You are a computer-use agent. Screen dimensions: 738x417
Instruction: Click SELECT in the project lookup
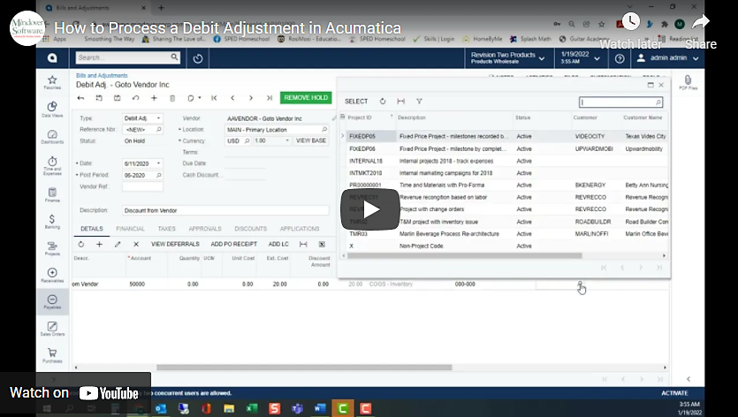click(x=356, y=102)
